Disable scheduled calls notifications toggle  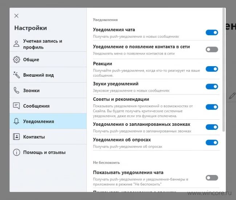tap(212, 127)
